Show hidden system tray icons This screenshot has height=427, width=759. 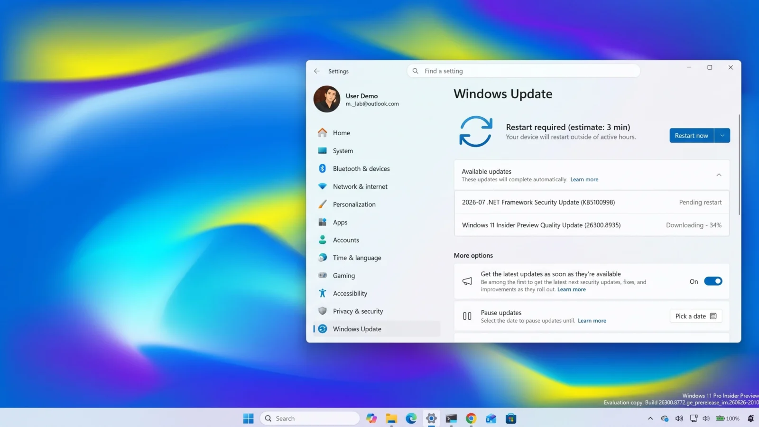pyautogui.click(x=650, y=418)
